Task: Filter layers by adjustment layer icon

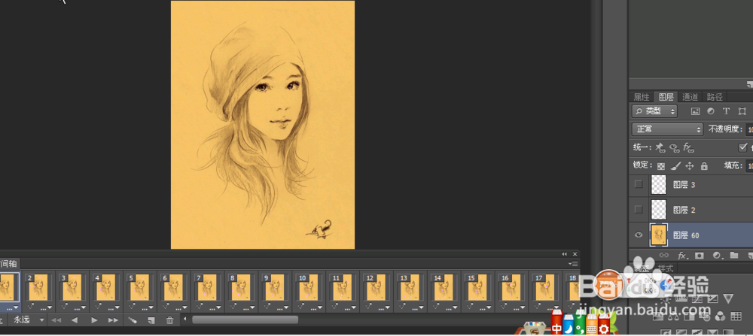Action: coord(711,111)
